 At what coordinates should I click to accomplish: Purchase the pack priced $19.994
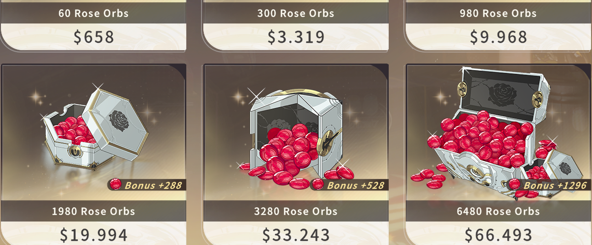coord(93,234)
